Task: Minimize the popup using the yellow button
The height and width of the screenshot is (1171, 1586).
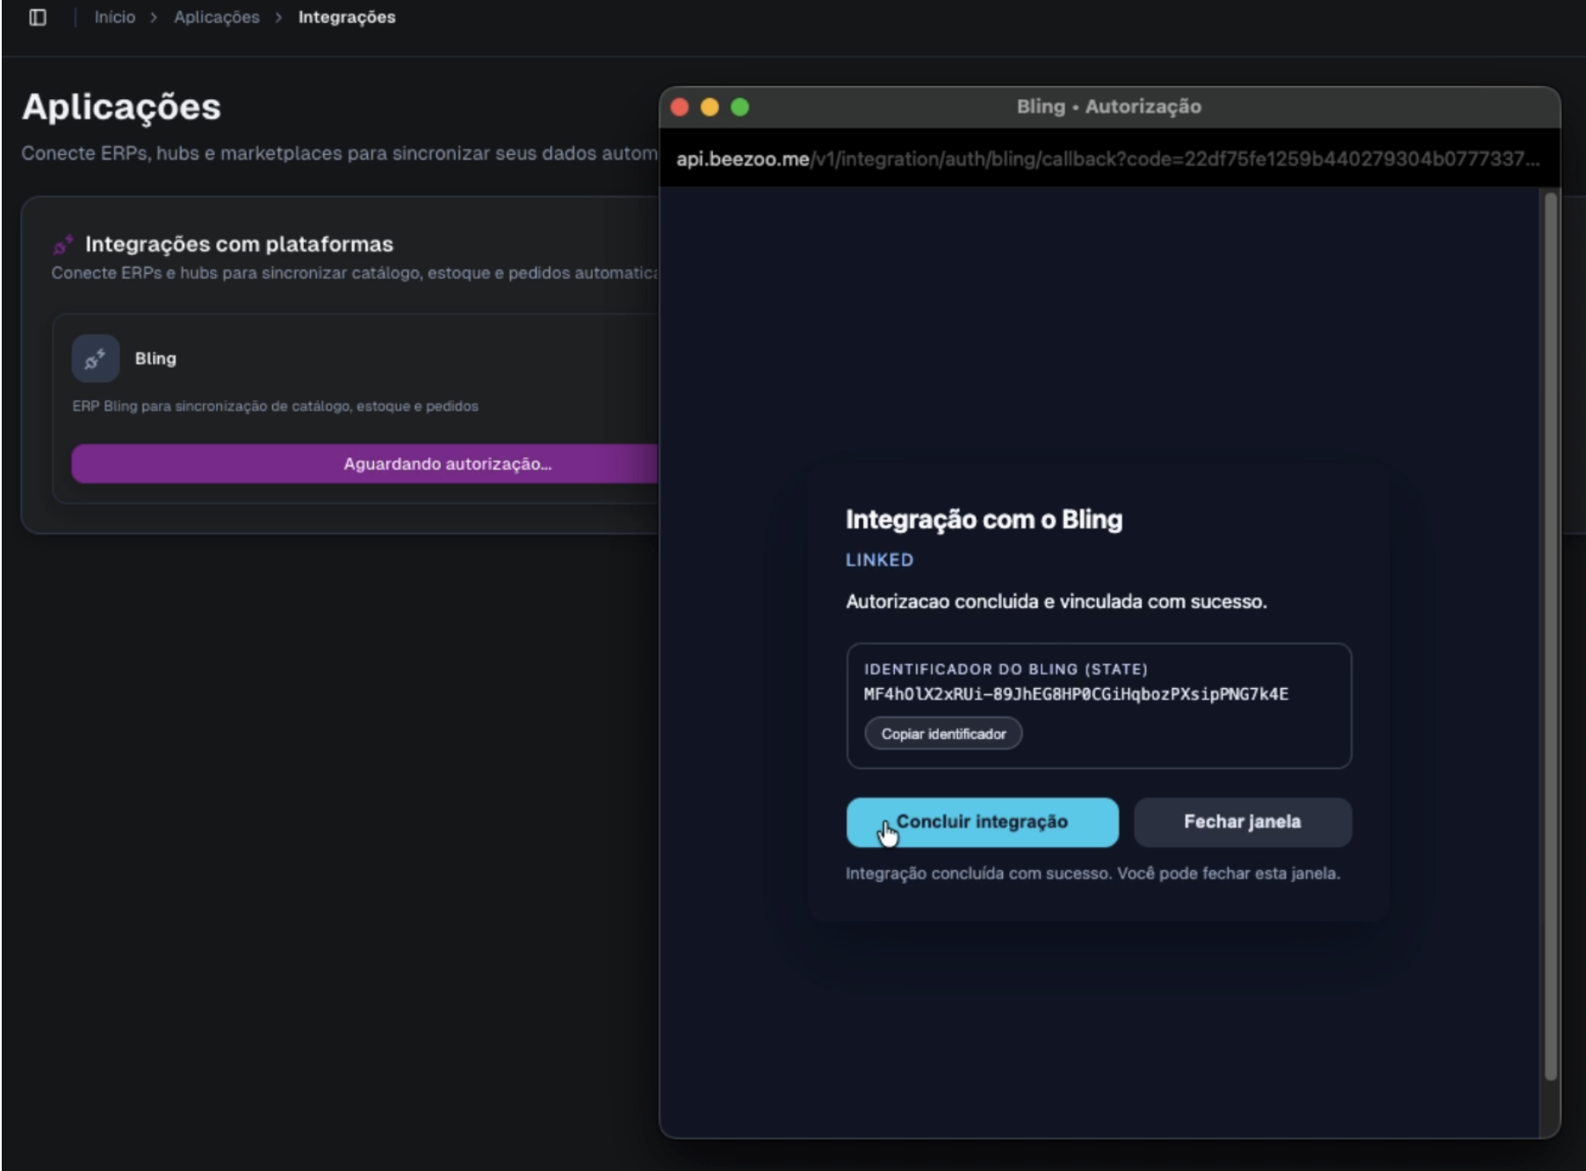Action: [710, 107]
